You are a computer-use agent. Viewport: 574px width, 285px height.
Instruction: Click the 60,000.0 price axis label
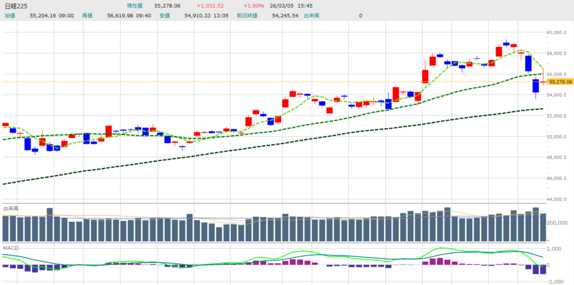tap(559, 32)
